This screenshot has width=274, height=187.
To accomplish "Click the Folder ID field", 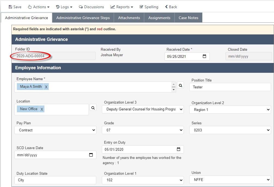I will pyautogui.click(x=54, y=56).
